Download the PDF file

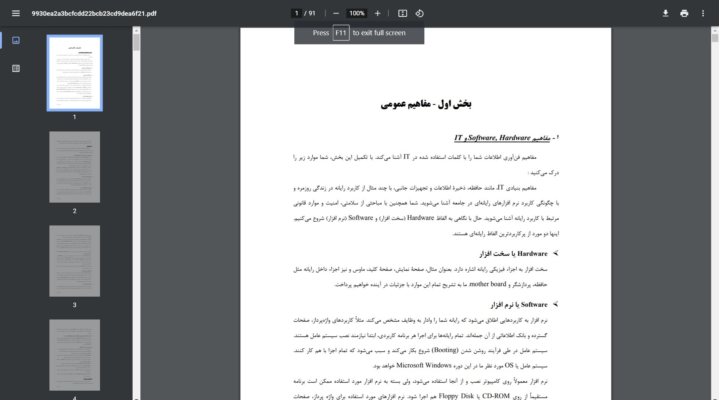pyautogui.click(x=665, y=13)
